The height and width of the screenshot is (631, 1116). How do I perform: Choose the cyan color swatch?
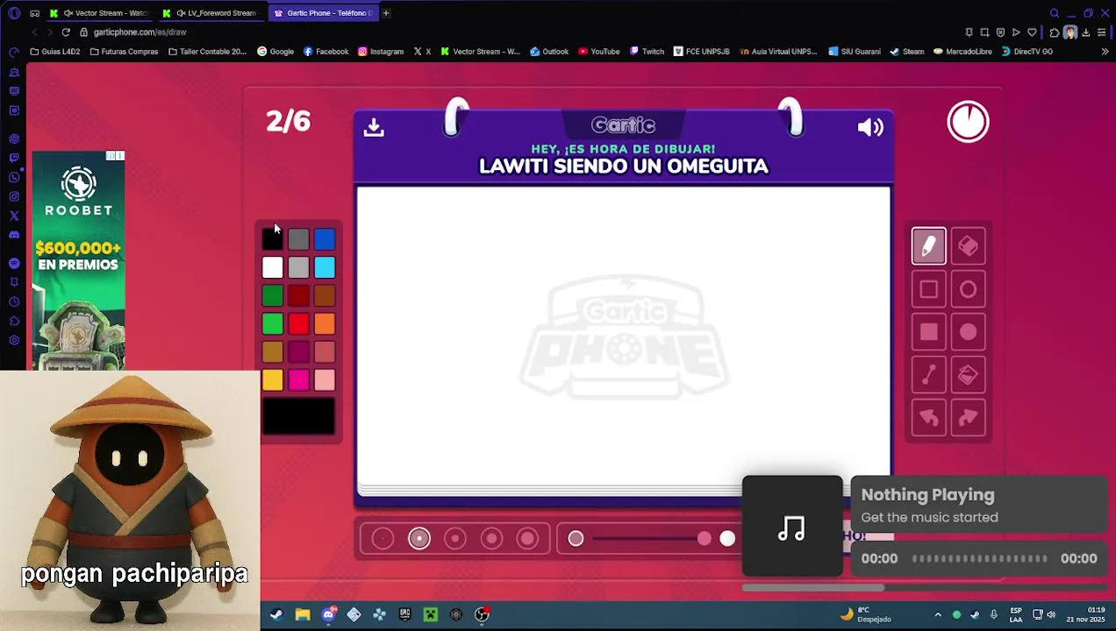(x=325, y=267)
